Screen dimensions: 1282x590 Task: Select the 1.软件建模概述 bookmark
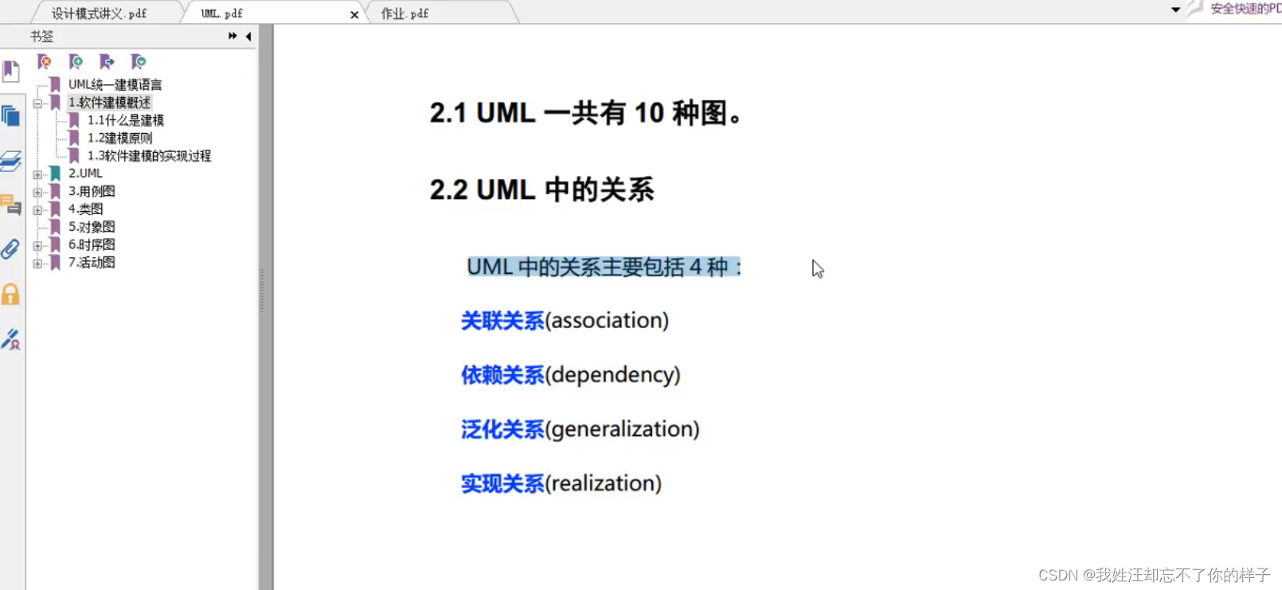click(109, 102)
